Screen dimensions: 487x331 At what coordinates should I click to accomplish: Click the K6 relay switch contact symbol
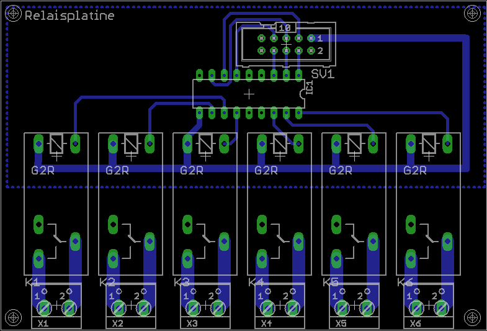pyautogui.click(x=429, y=241)
